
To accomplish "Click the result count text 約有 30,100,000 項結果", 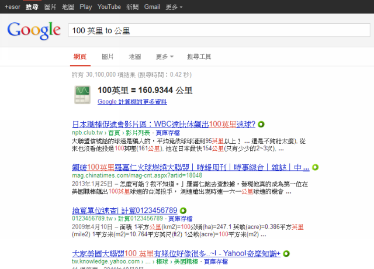I will [104, 75].
